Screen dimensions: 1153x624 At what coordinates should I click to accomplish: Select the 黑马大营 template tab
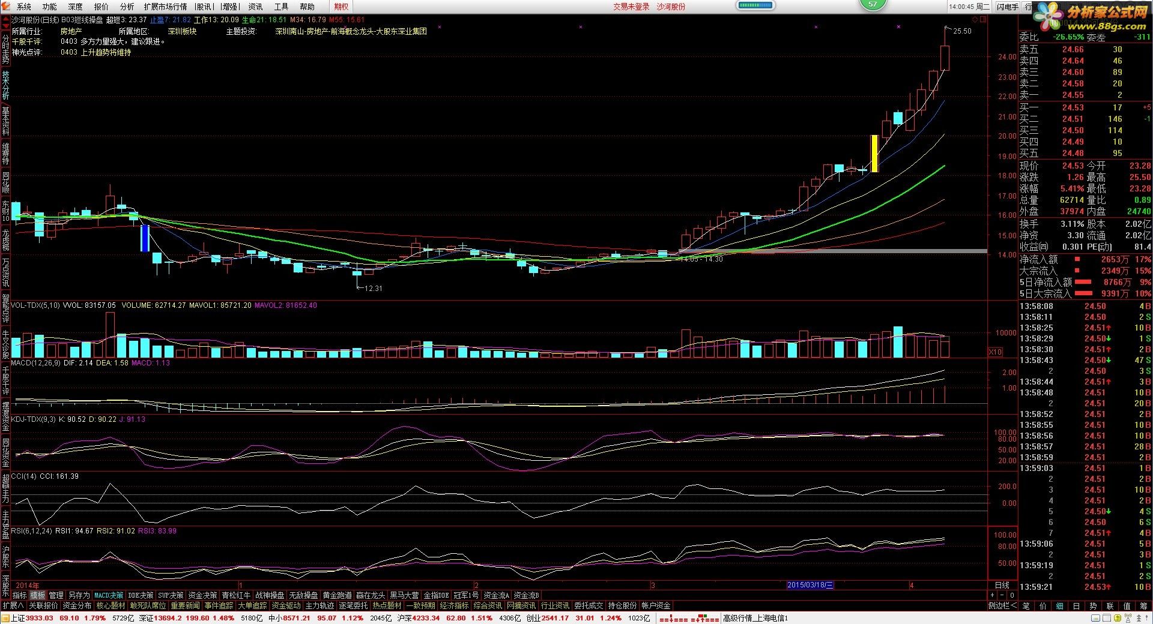(404, 595)
